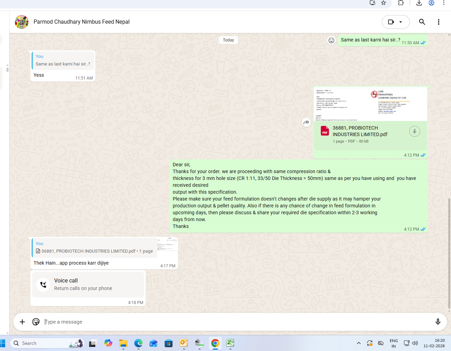
Task: Open the sticker and emoji picker
Action: pyautogui.click(x=36, y=322)
